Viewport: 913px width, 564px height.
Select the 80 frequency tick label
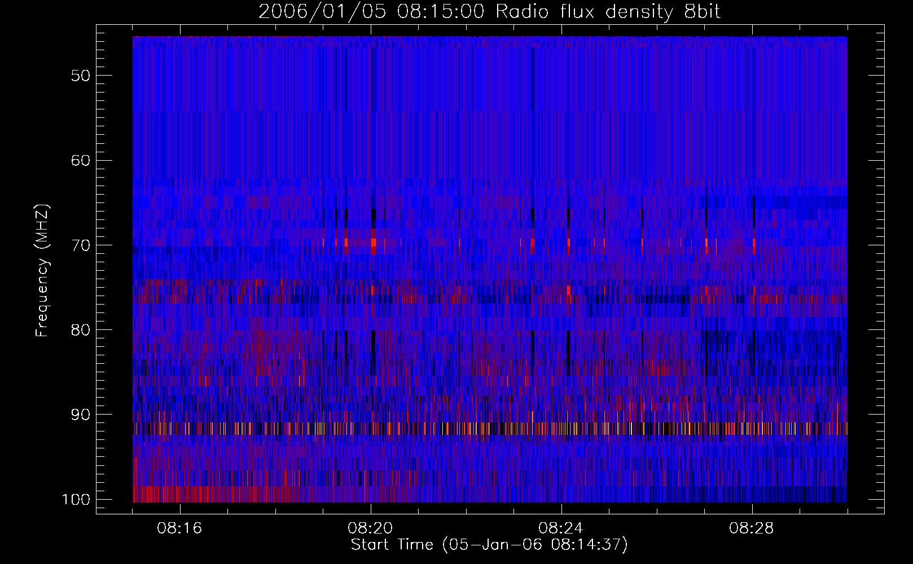(81, 330)
